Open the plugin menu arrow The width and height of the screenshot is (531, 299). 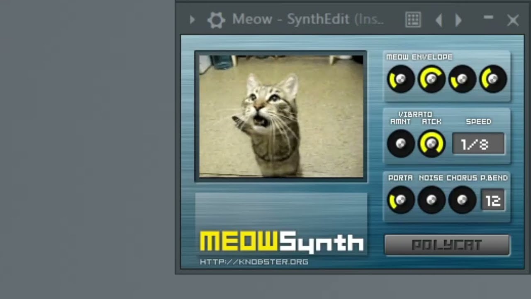click(192, 20)
